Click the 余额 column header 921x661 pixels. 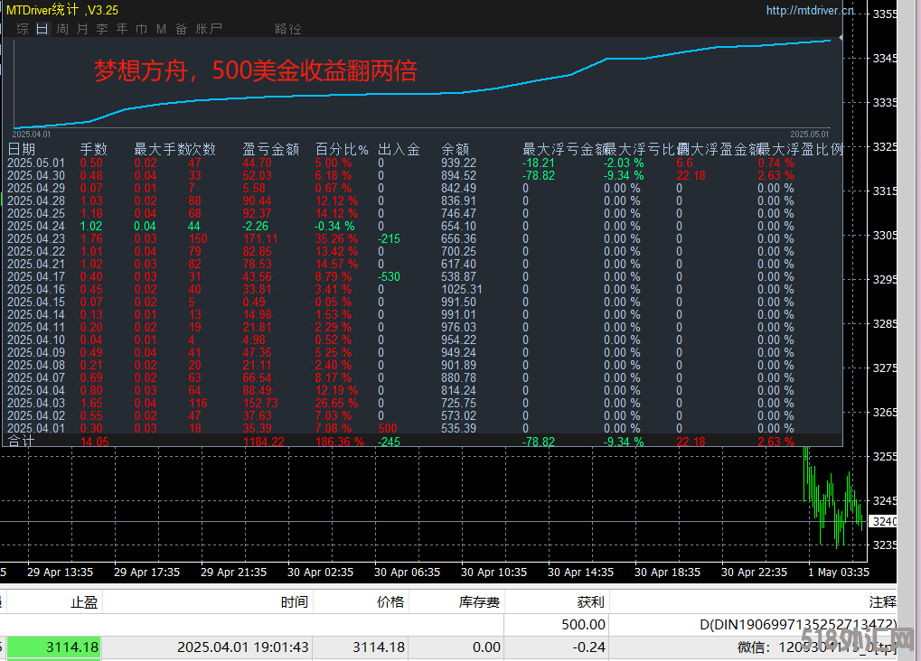(x=456, y=149)
